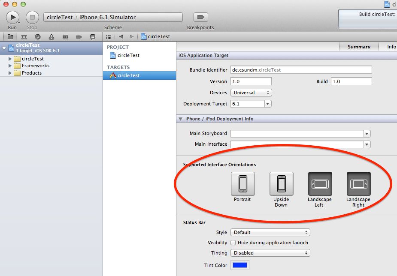The width and height of the screenshot is (397, 276).
Task: Select circleTest under PROJECT
Action: [128, 55]
